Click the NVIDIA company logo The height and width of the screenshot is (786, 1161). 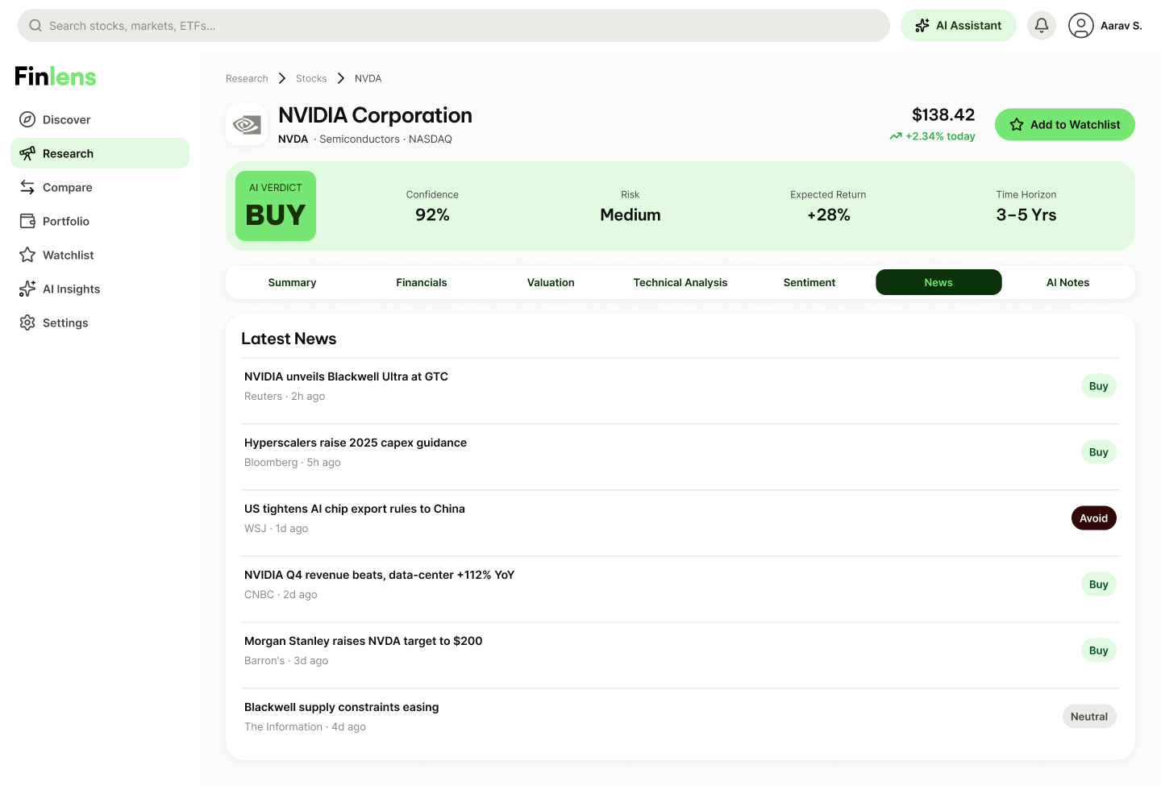click(x=247, y=125)
